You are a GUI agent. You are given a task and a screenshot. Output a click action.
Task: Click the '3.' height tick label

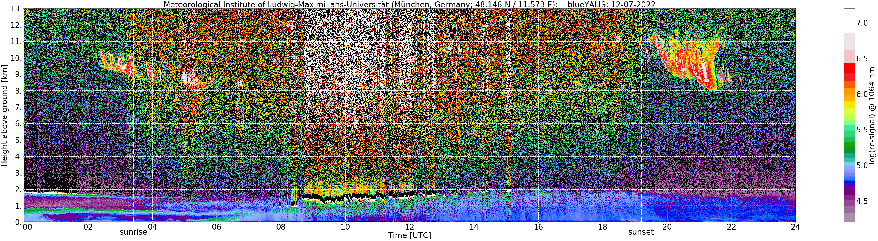coord(18,173)
